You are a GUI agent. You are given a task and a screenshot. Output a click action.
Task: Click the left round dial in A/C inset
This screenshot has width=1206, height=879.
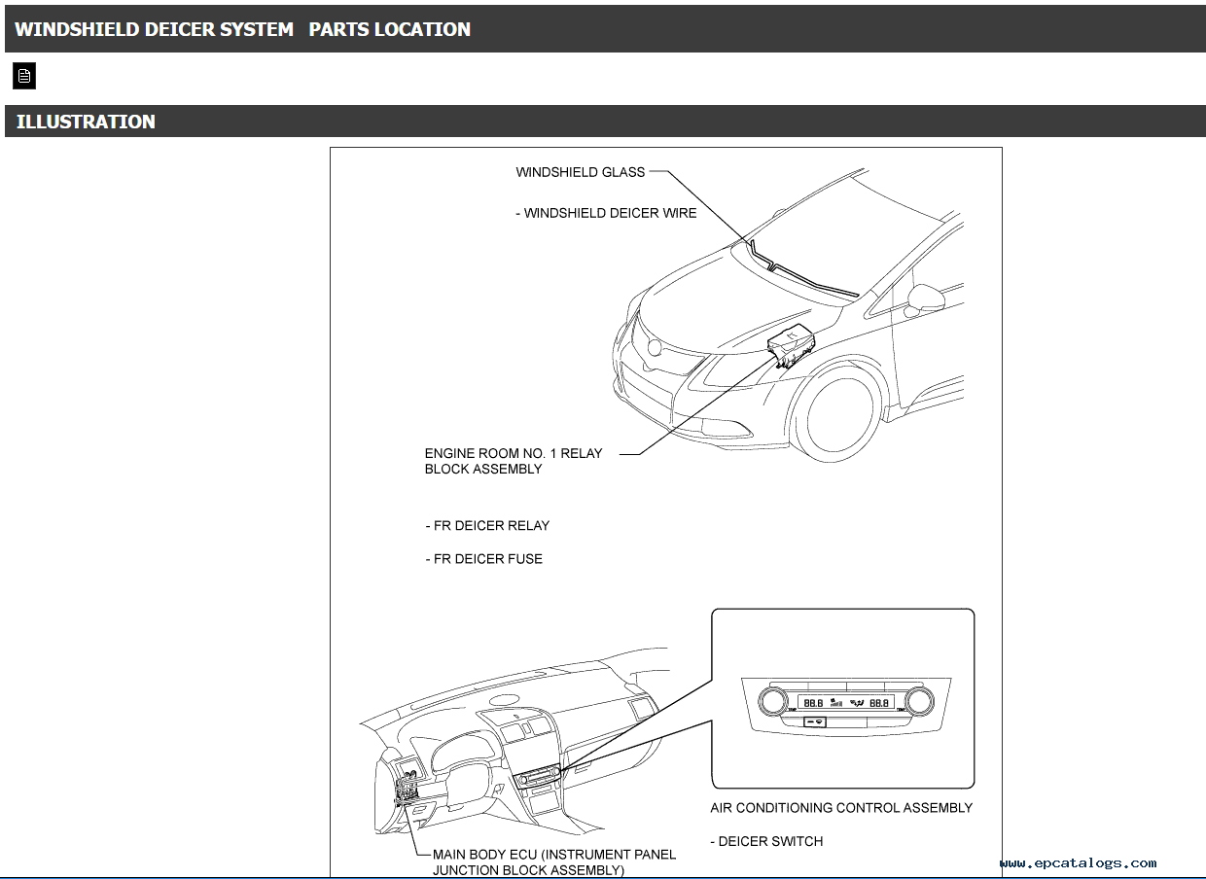click(773, 701)
